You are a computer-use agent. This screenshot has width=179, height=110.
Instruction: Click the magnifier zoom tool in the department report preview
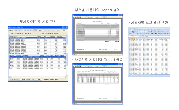(88, 17)
